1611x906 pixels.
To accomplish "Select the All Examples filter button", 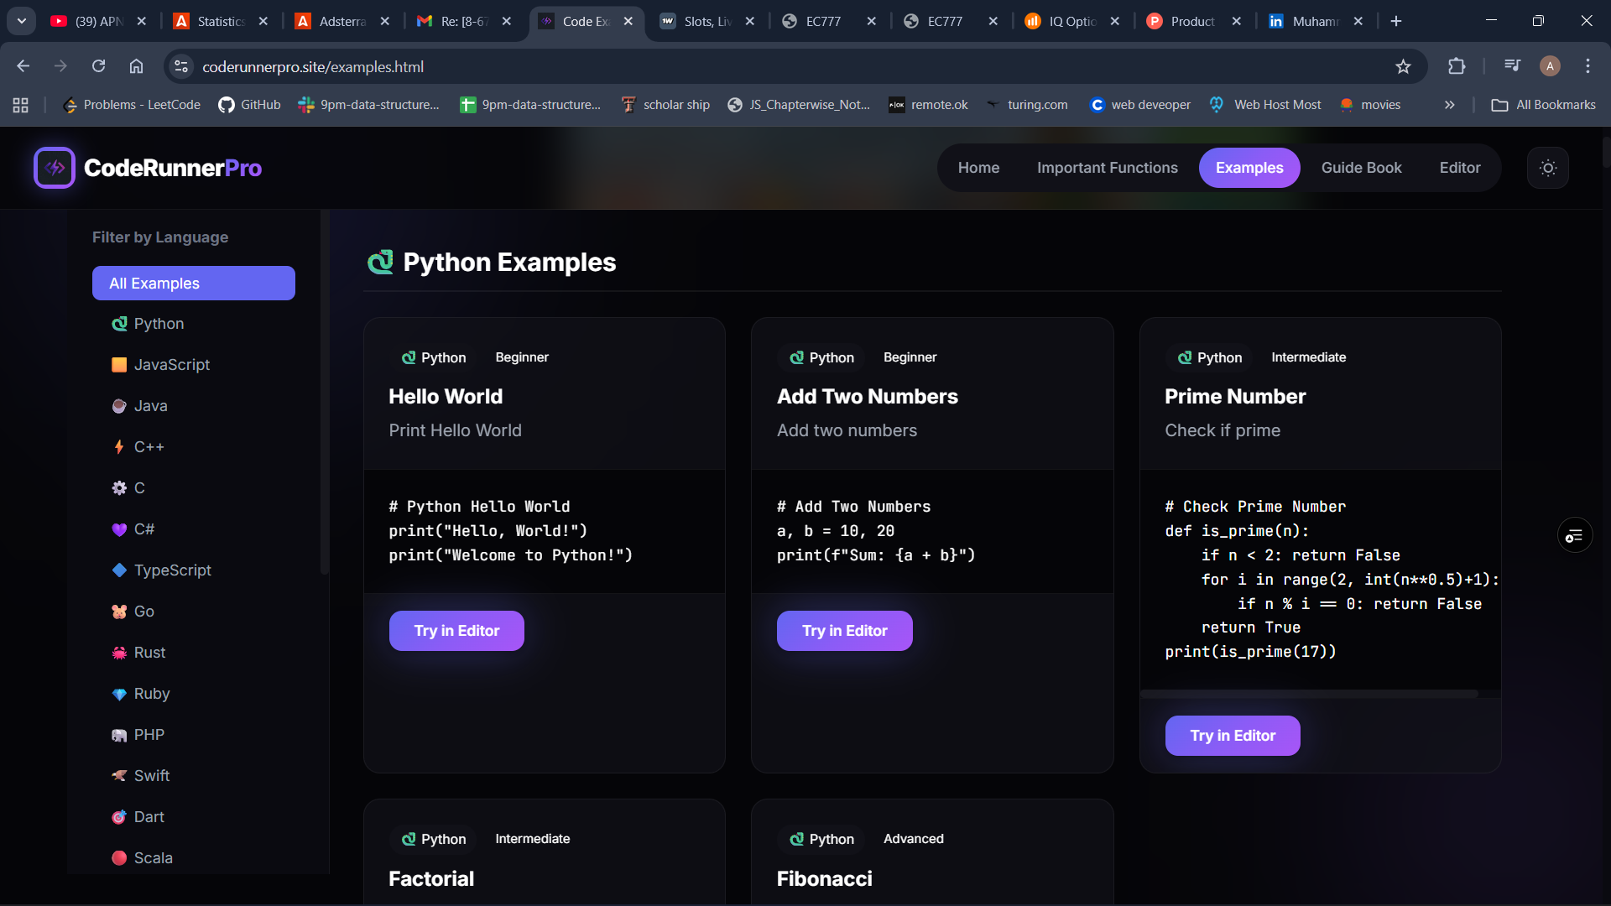I will (x=193, y=284).
